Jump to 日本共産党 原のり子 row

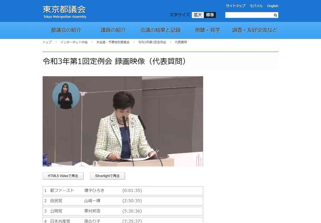(123, 220)
